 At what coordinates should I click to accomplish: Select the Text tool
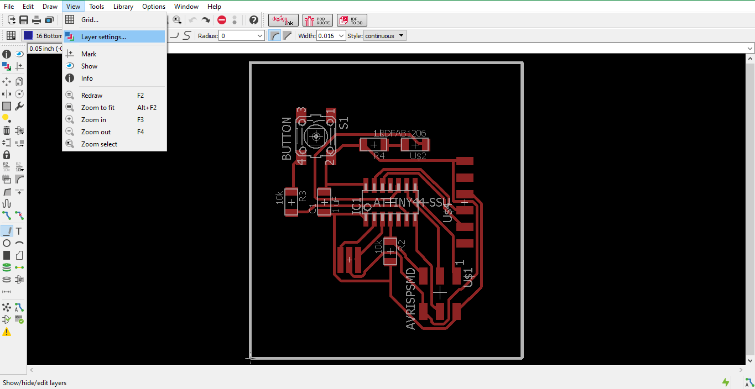19,231
